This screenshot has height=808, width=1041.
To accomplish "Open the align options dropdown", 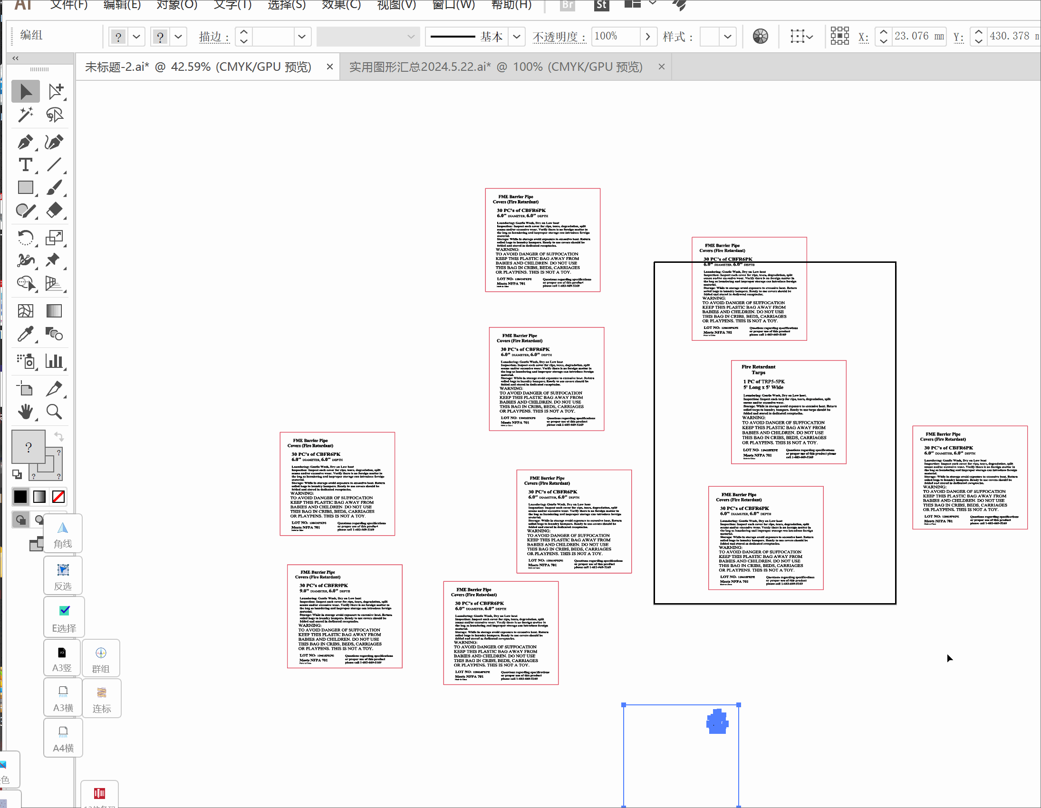I will coord(802,36).
